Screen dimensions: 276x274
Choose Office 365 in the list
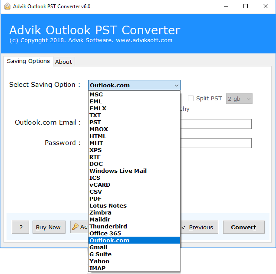coord(134,234)
